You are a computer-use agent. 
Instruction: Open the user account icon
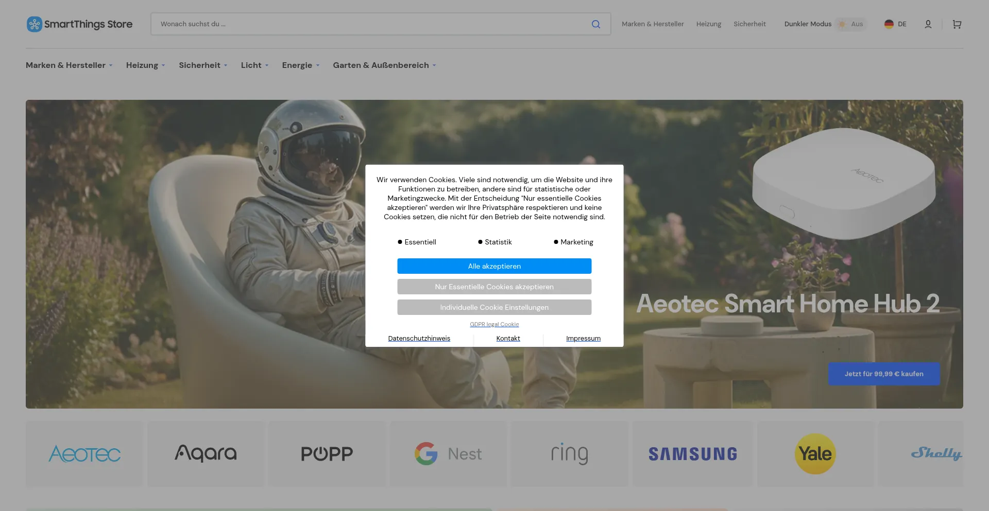tap(928, 24)
